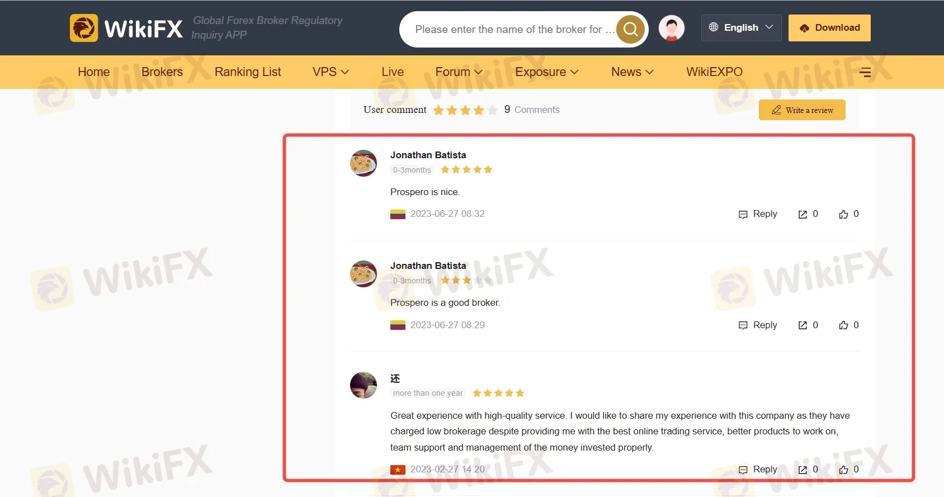The width and height of the screenshot is (944, 497).
Task: Click the Write a review button
Action: click(802, 110)
